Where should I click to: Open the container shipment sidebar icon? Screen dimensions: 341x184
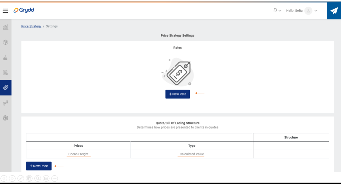[5, 57]
